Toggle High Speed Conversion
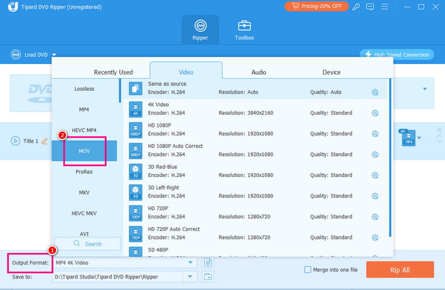Viewport: 445px width, 290px height. point(397,55)
